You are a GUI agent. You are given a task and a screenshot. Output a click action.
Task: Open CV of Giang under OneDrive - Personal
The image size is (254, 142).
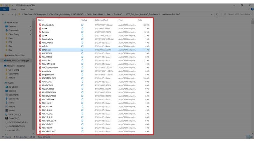tap(14, 70)
